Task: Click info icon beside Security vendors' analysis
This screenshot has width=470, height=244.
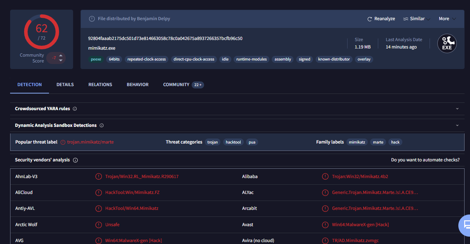Action: (75, 160)
